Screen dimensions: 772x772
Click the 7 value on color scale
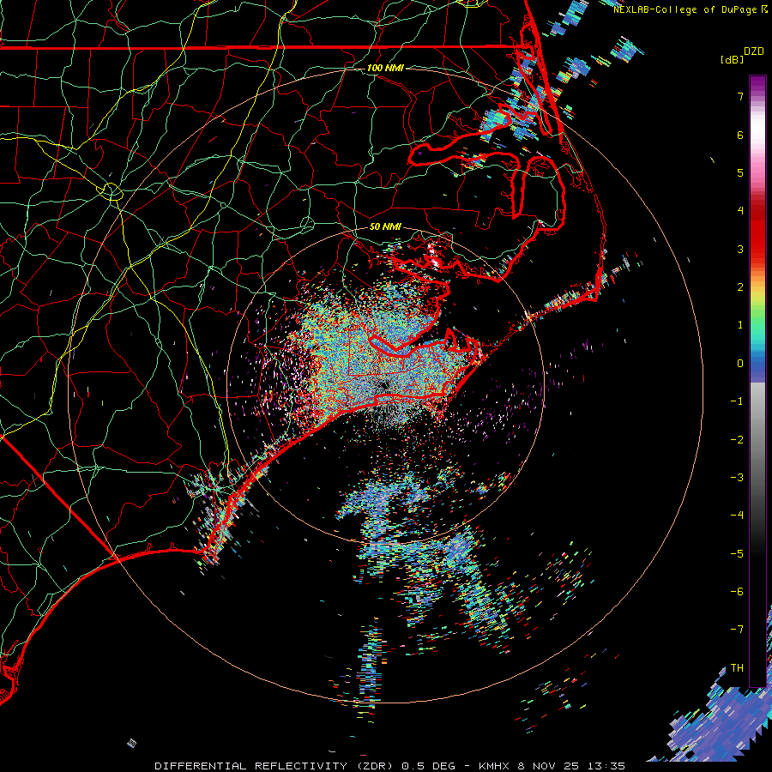(740, 96)
